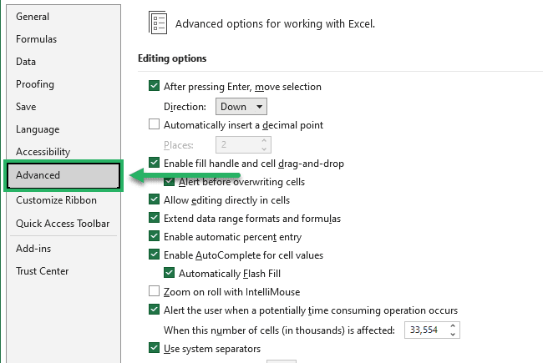Disable Allow editing directly in cells
The height and width of the screenshot is (363, 543).
154,199
